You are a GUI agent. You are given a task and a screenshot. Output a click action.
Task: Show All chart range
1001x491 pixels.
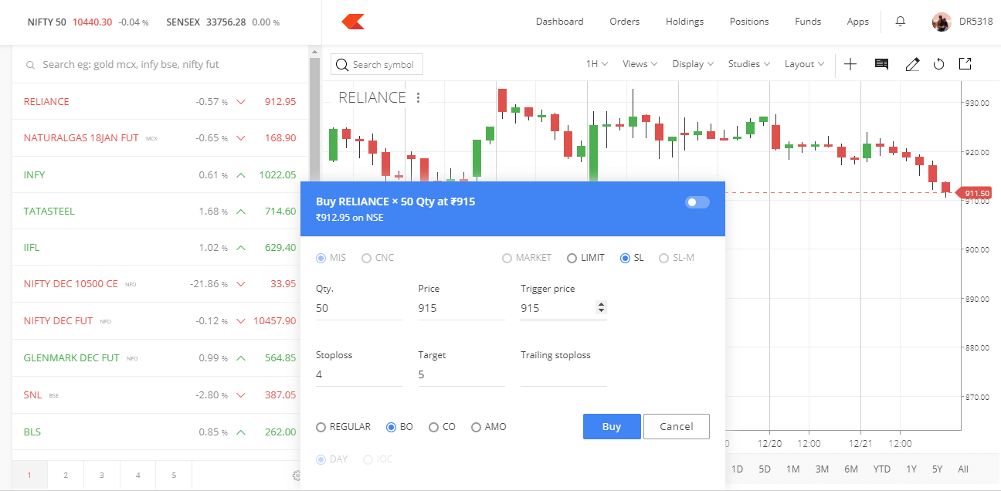[x=962, y=469]
